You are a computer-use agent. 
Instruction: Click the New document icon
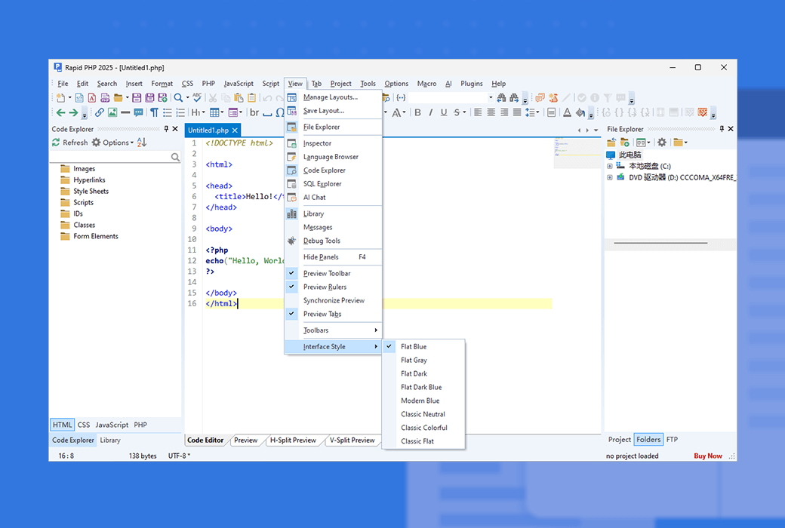pyautogui.click(x=60, y=97)
